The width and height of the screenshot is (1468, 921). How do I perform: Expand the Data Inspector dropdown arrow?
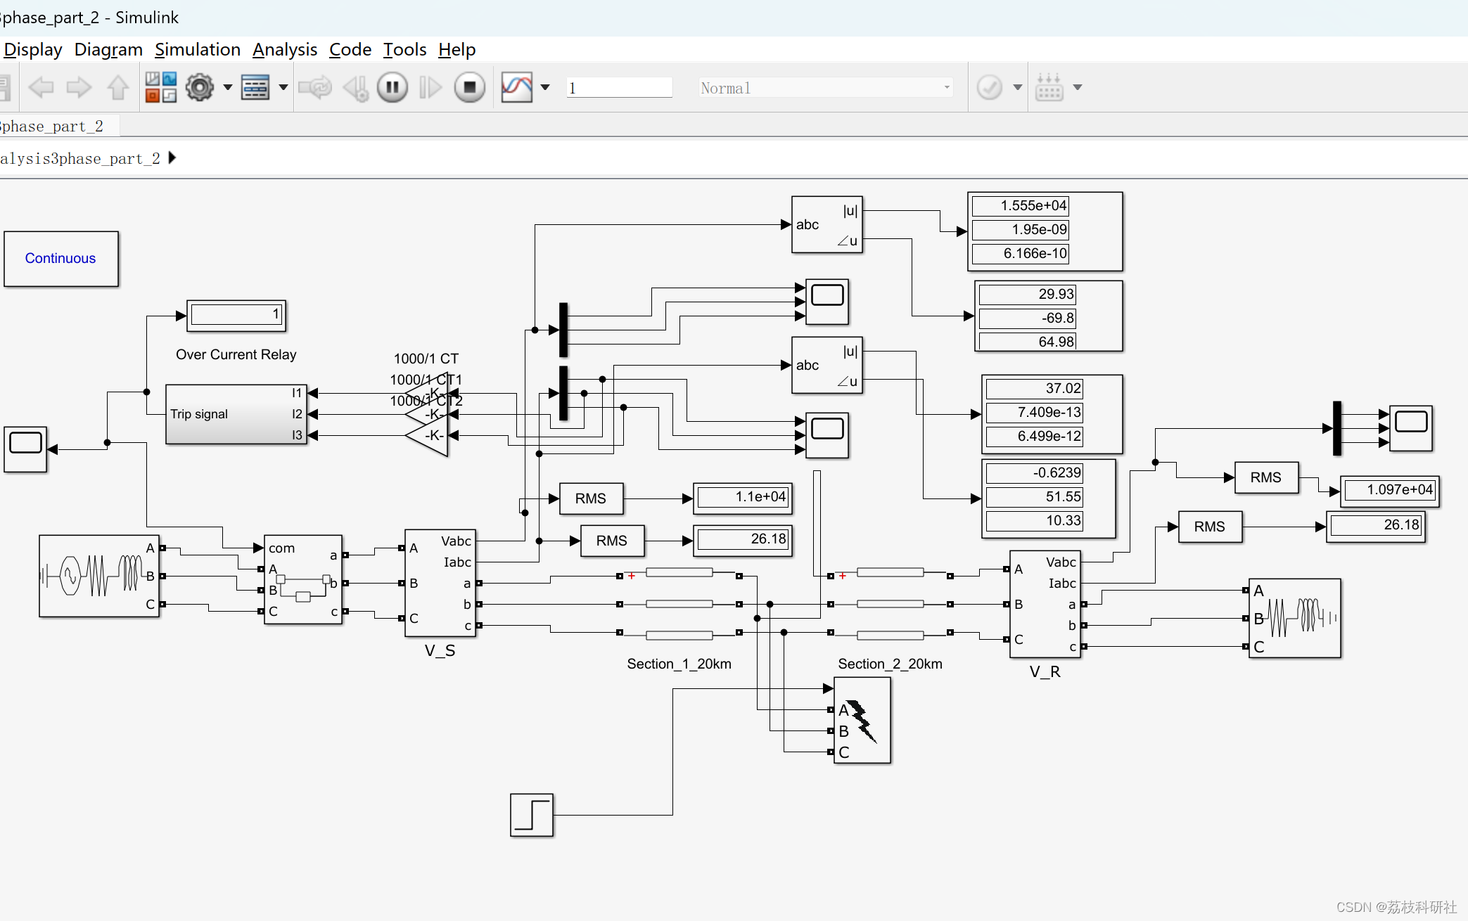545,88
